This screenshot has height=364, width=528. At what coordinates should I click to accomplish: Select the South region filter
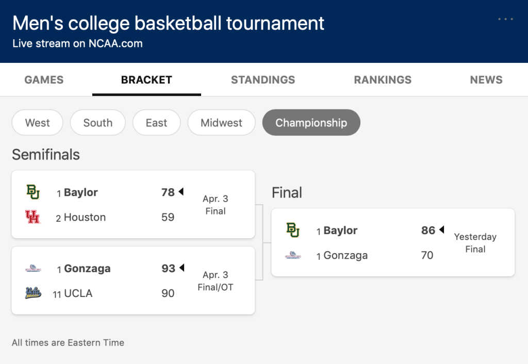[x=98, y=123]
